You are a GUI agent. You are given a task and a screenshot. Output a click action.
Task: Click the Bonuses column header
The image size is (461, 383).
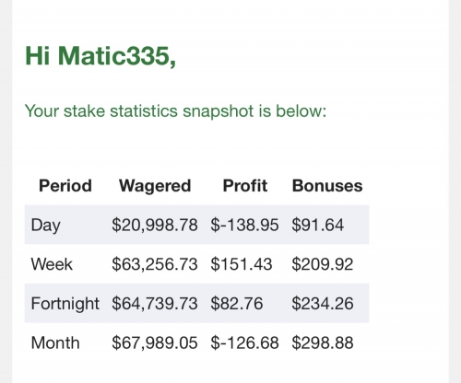point(327,186)
